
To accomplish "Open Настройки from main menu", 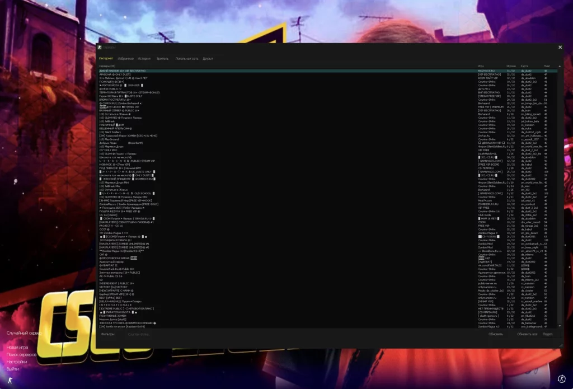I will pos(16,362).
